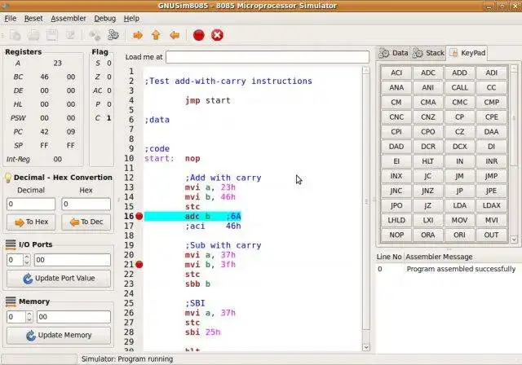Screen dimensions: 522x365
Task: Click the INX keypad button
Action: 396,176
